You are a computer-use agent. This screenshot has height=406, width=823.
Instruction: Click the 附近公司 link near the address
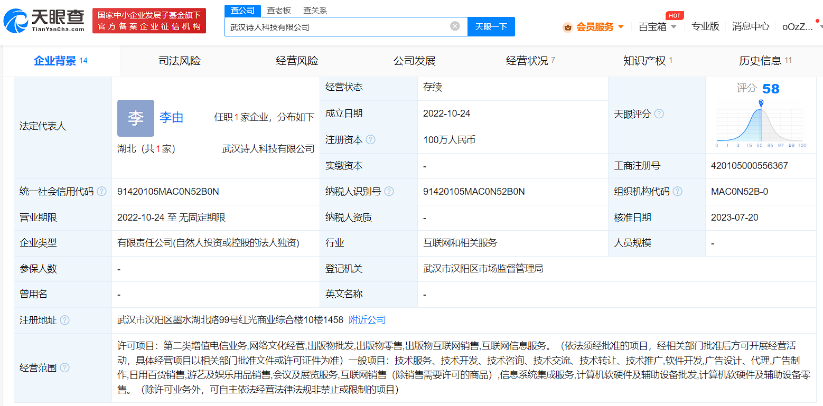pyautogui.click(x=367, y=320)
